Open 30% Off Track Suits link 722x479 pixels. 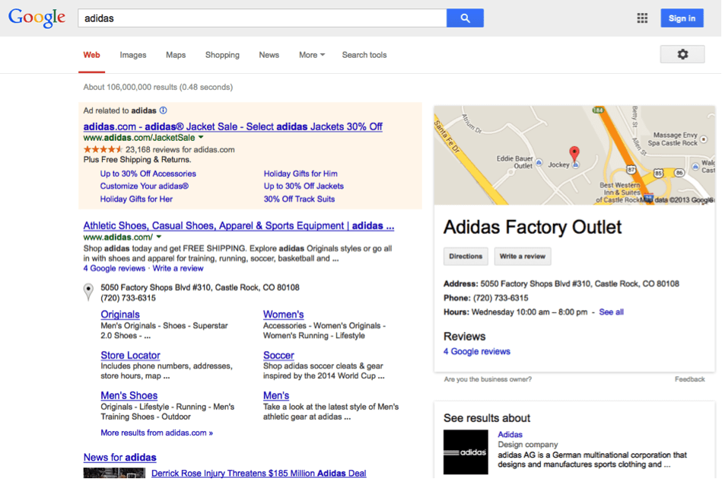(x=299, y=200)
